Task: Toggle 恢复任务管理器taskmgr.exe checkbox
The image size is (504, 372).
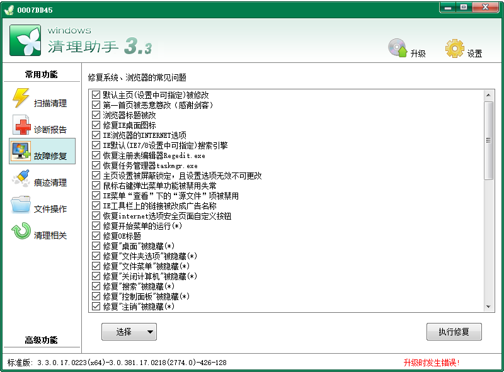Action: pyautogui.click(x=96, y=166)
